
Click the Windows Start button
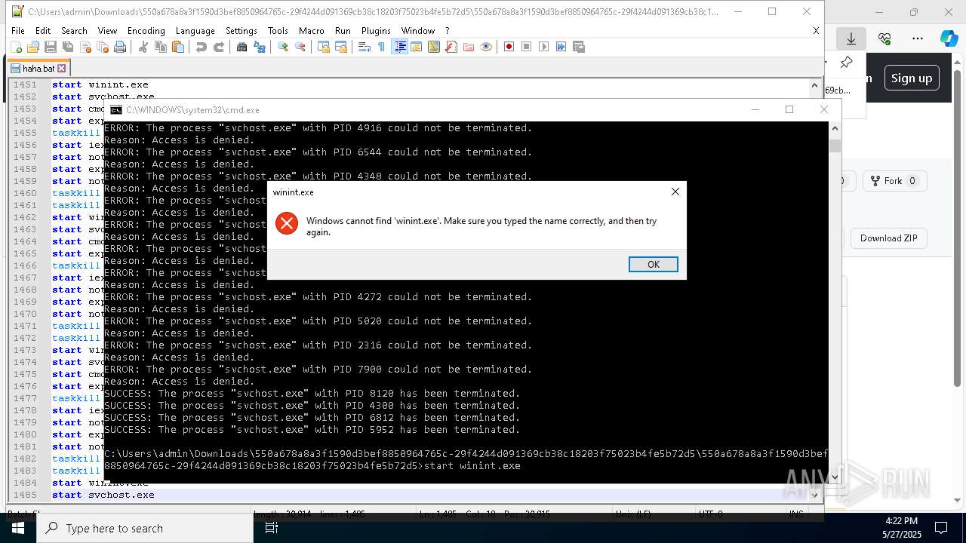(18, 528)
